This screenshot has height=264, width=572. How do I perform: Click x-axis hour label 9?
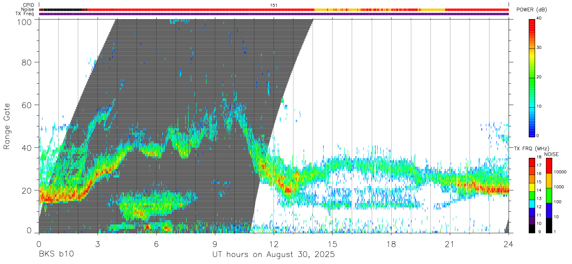click(215, 244)
